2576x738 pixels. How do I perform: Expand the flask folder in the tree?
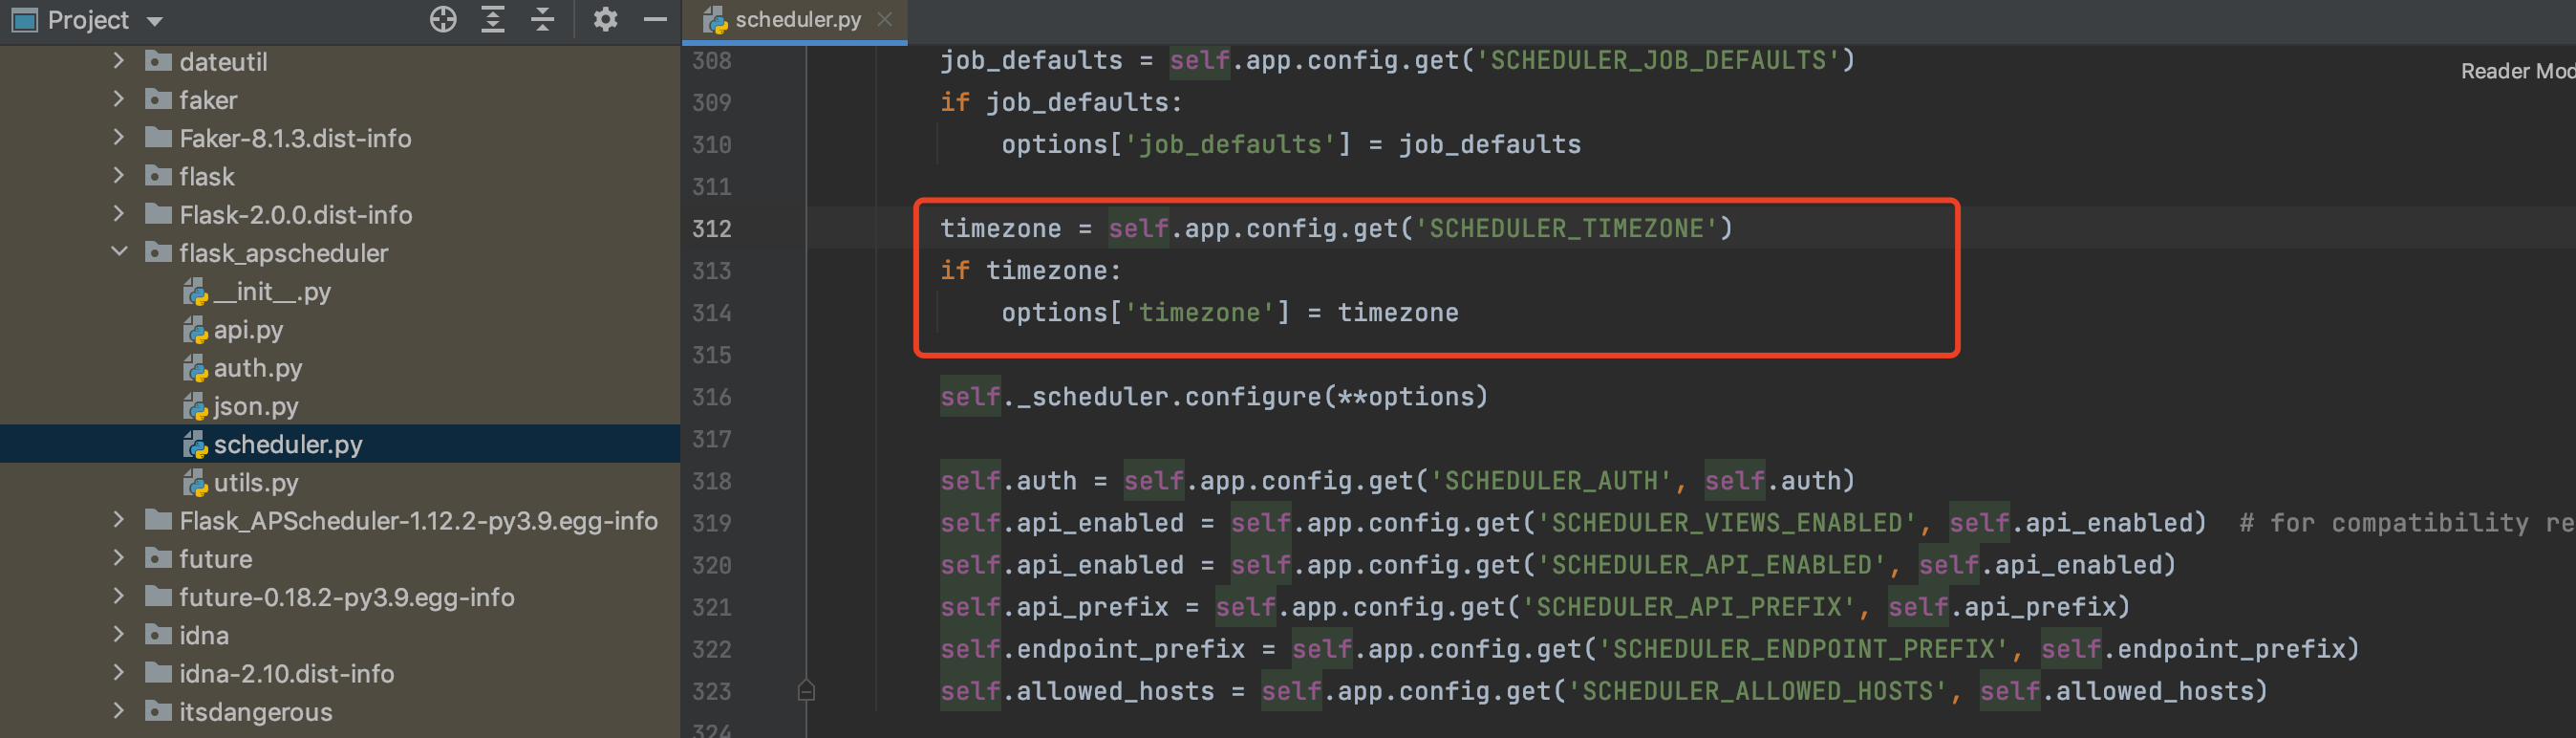click(118, 176)
